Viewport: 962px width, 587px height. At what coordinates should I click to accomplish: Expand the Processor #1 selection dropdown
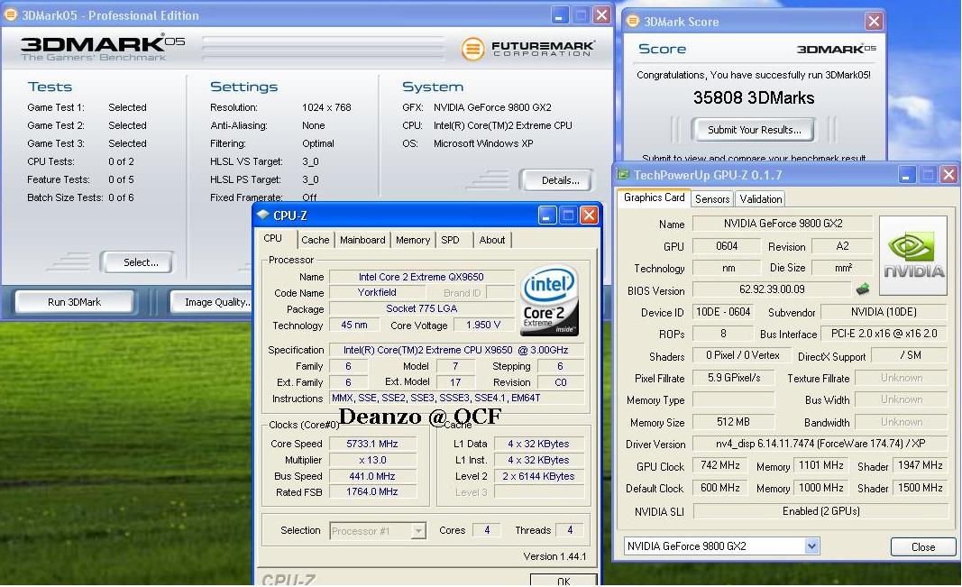pos(418,530)
